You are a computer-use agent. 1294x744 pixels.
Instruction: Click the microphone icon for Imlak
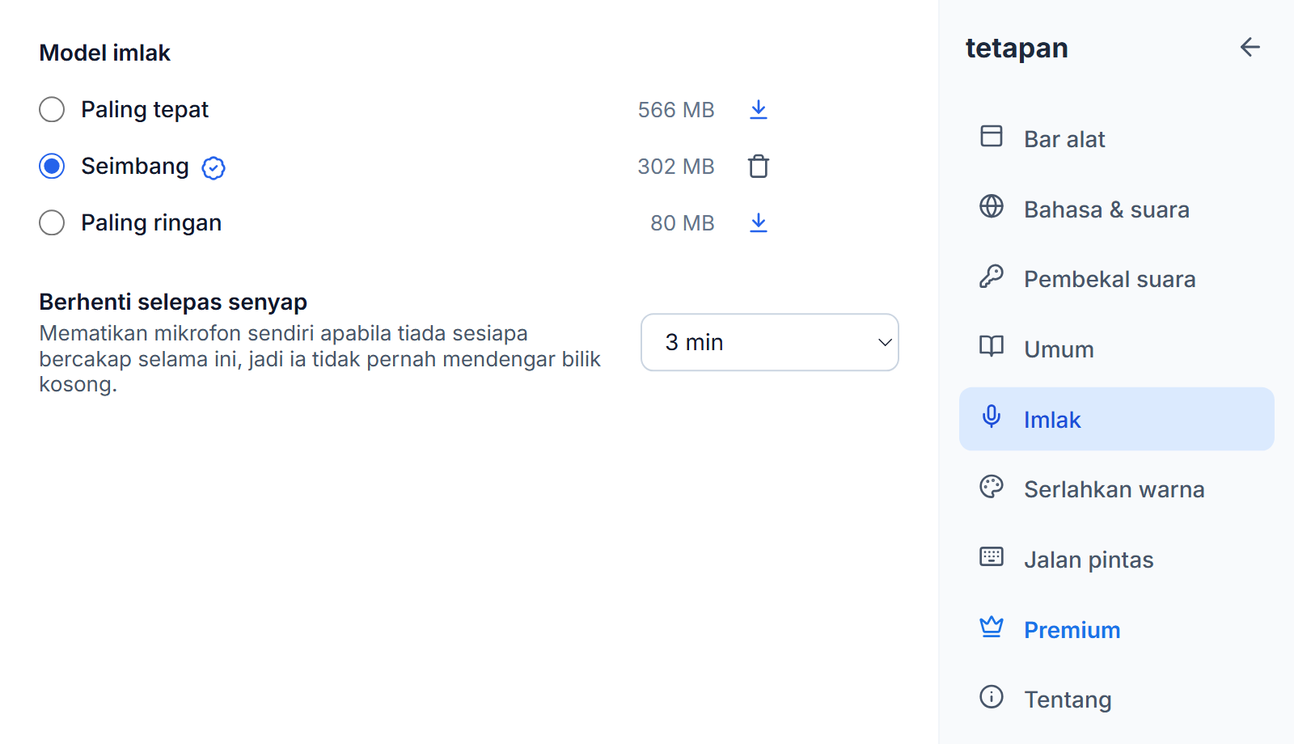pos(991,416)
